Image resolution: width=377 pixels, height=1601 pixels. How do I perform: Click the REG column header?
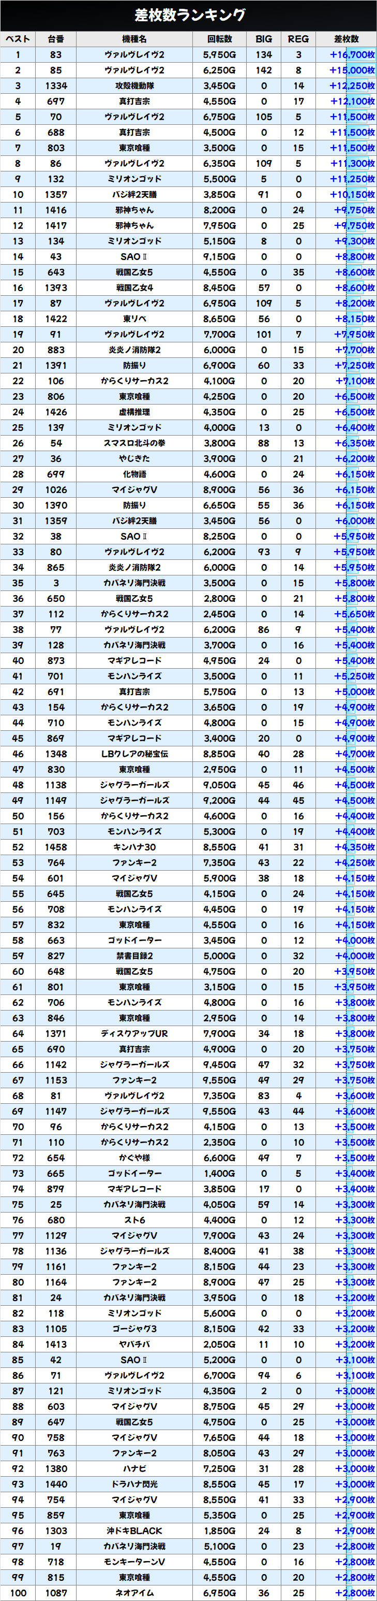[298, 39]
